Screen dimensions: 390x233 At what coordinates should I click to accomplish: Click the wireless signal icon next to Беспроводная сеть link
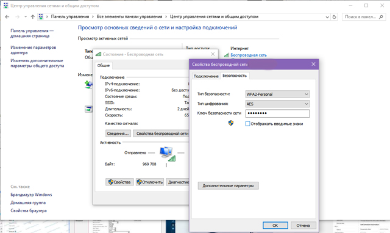coord(226,55)
